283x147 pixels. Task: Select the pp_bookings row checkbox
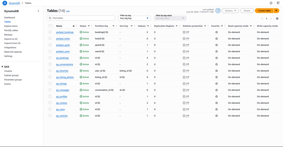(50, 58)
